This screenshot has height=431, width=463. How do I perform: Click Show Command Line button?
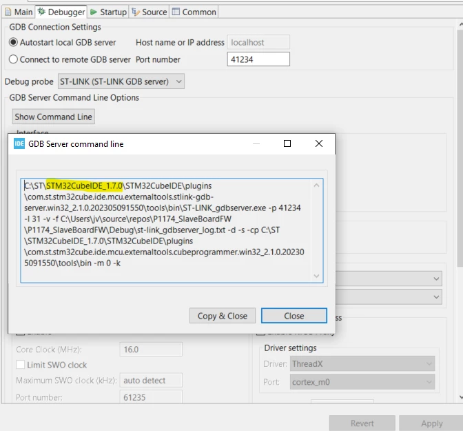[54, 117]
